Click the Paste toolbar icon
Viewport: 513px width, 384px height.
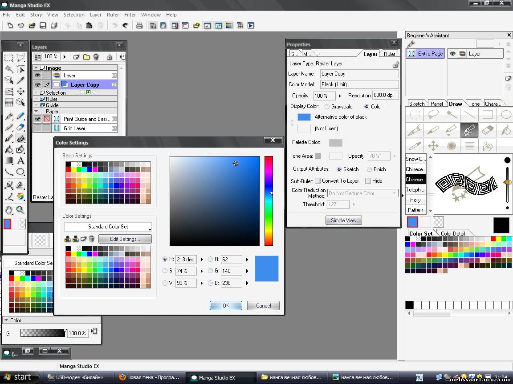[89, 25]
